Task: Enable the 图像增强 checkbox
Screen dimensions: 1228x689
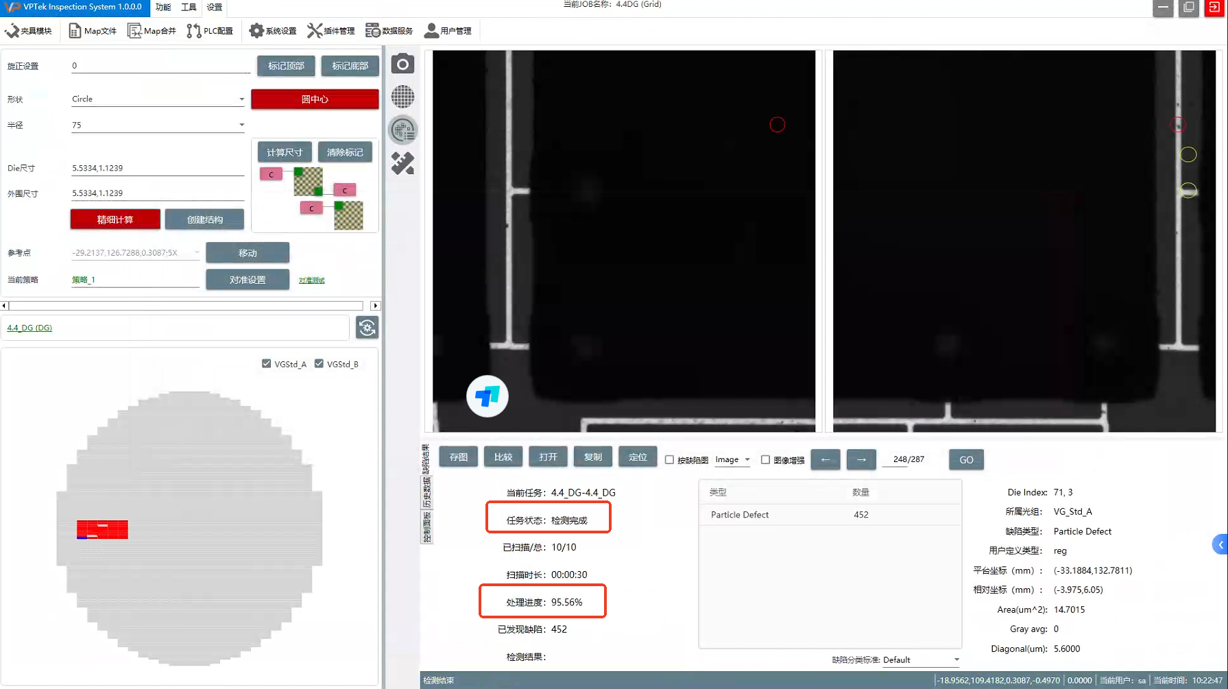Action: (x=765, y=460)
